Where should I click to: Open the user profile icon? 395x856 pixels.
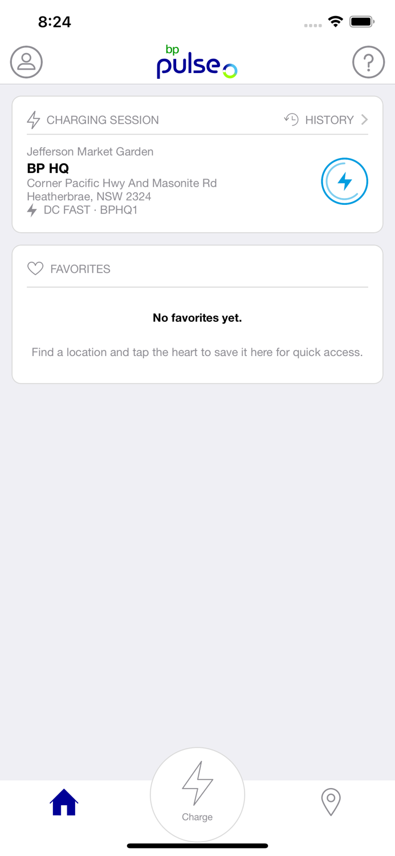(26, 62)
